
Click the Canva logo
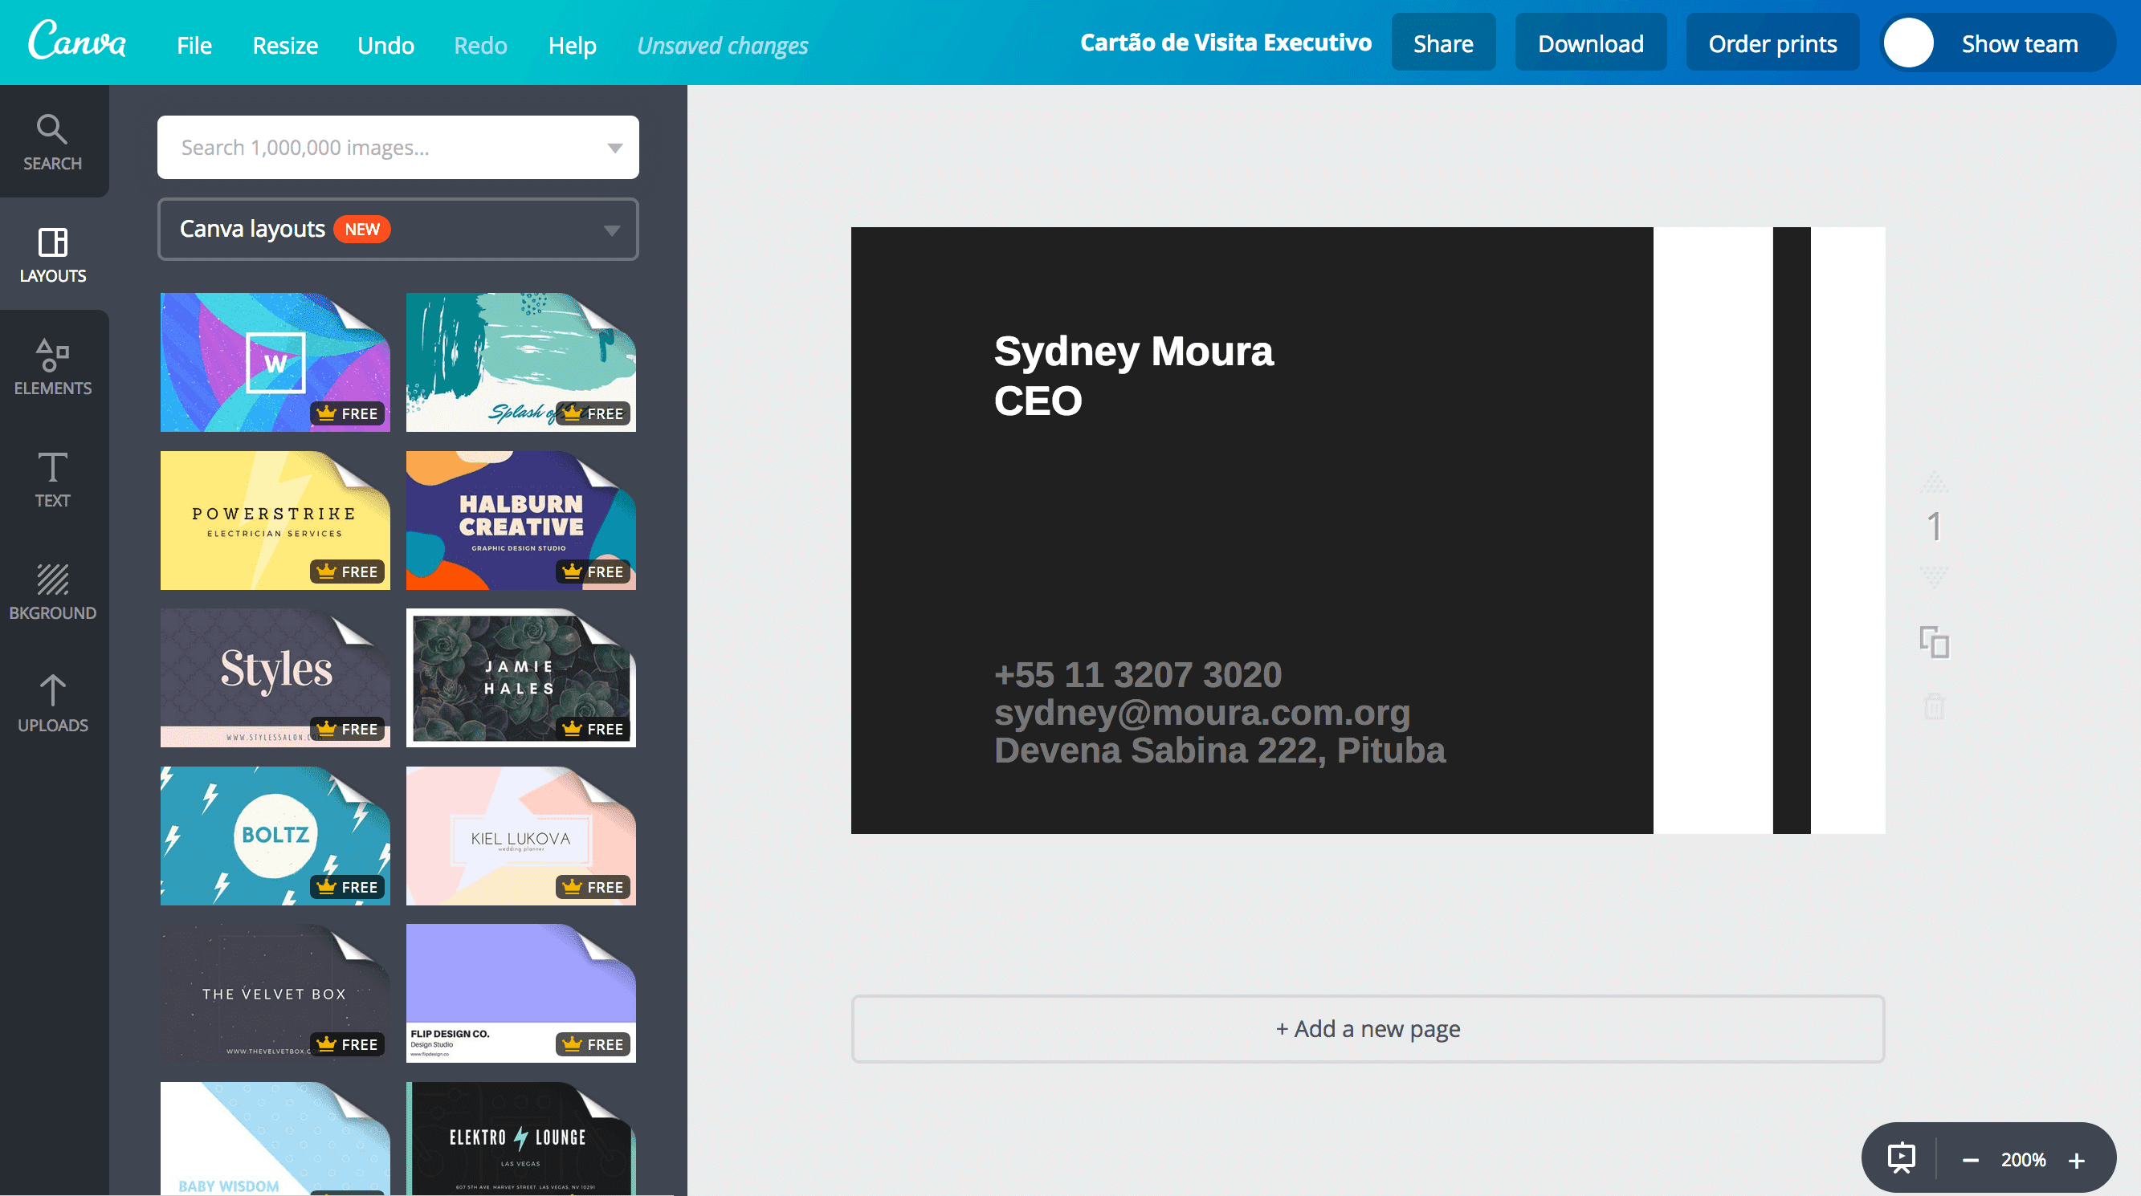pos(77,42)
